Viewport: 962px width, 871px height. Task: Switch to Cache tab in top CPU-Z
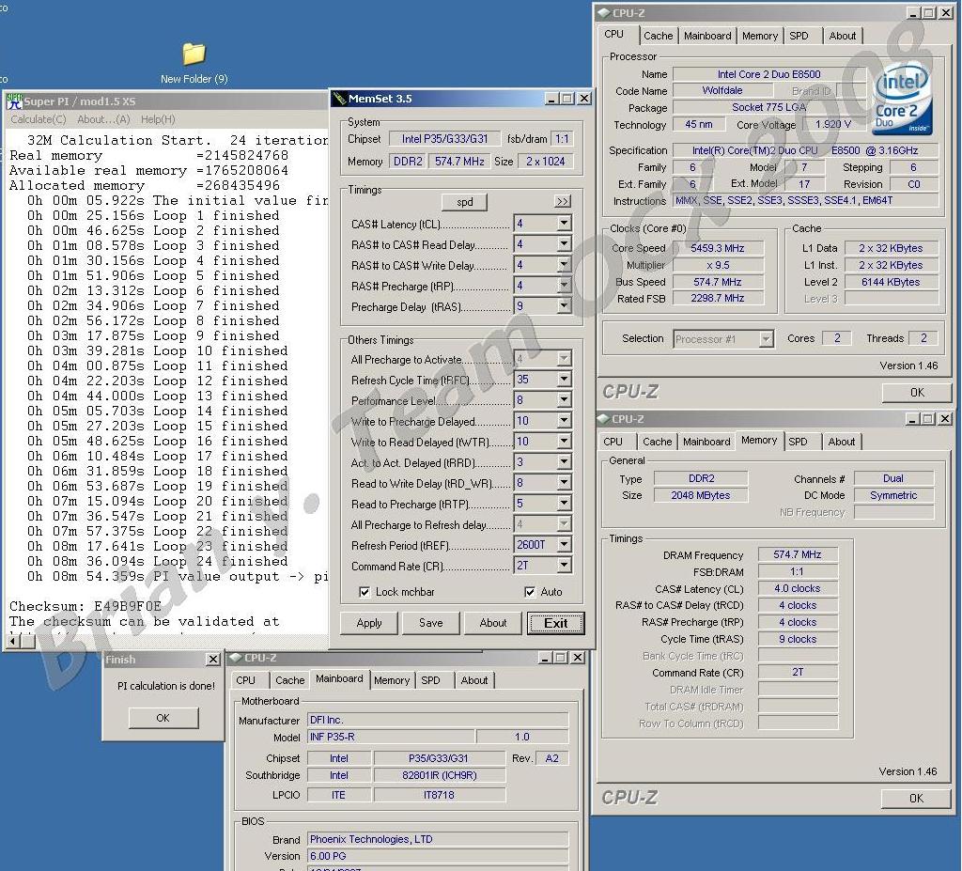click(x=658, y=36)
